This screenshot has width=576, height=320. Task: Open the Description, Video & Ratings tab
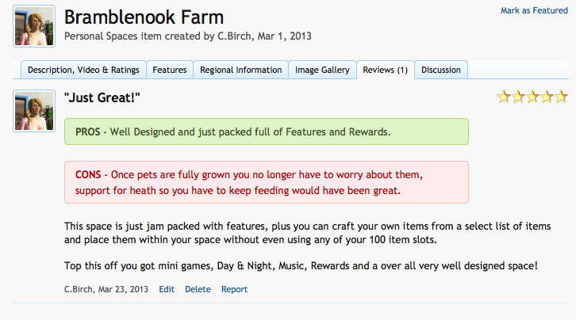tap(83, 70)
